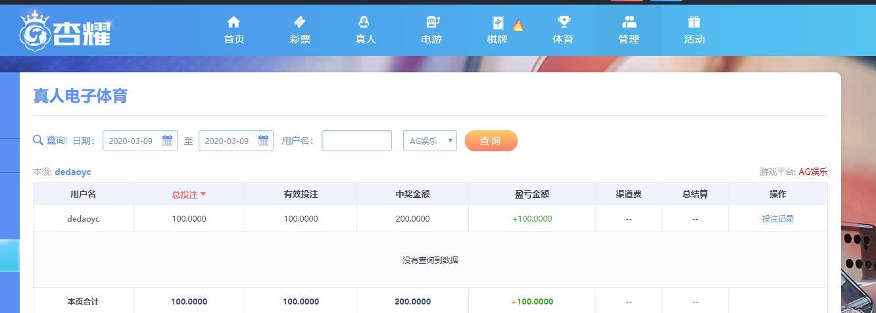Click the 真人电子体育 page title
The height and width of the screenshot is (313, 876).
point(80,96)
